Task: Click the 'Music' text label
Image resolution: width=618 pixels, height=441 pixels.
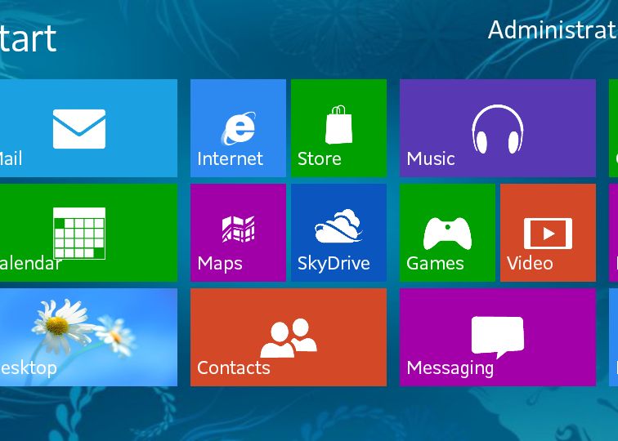Action: click(430, 159)
